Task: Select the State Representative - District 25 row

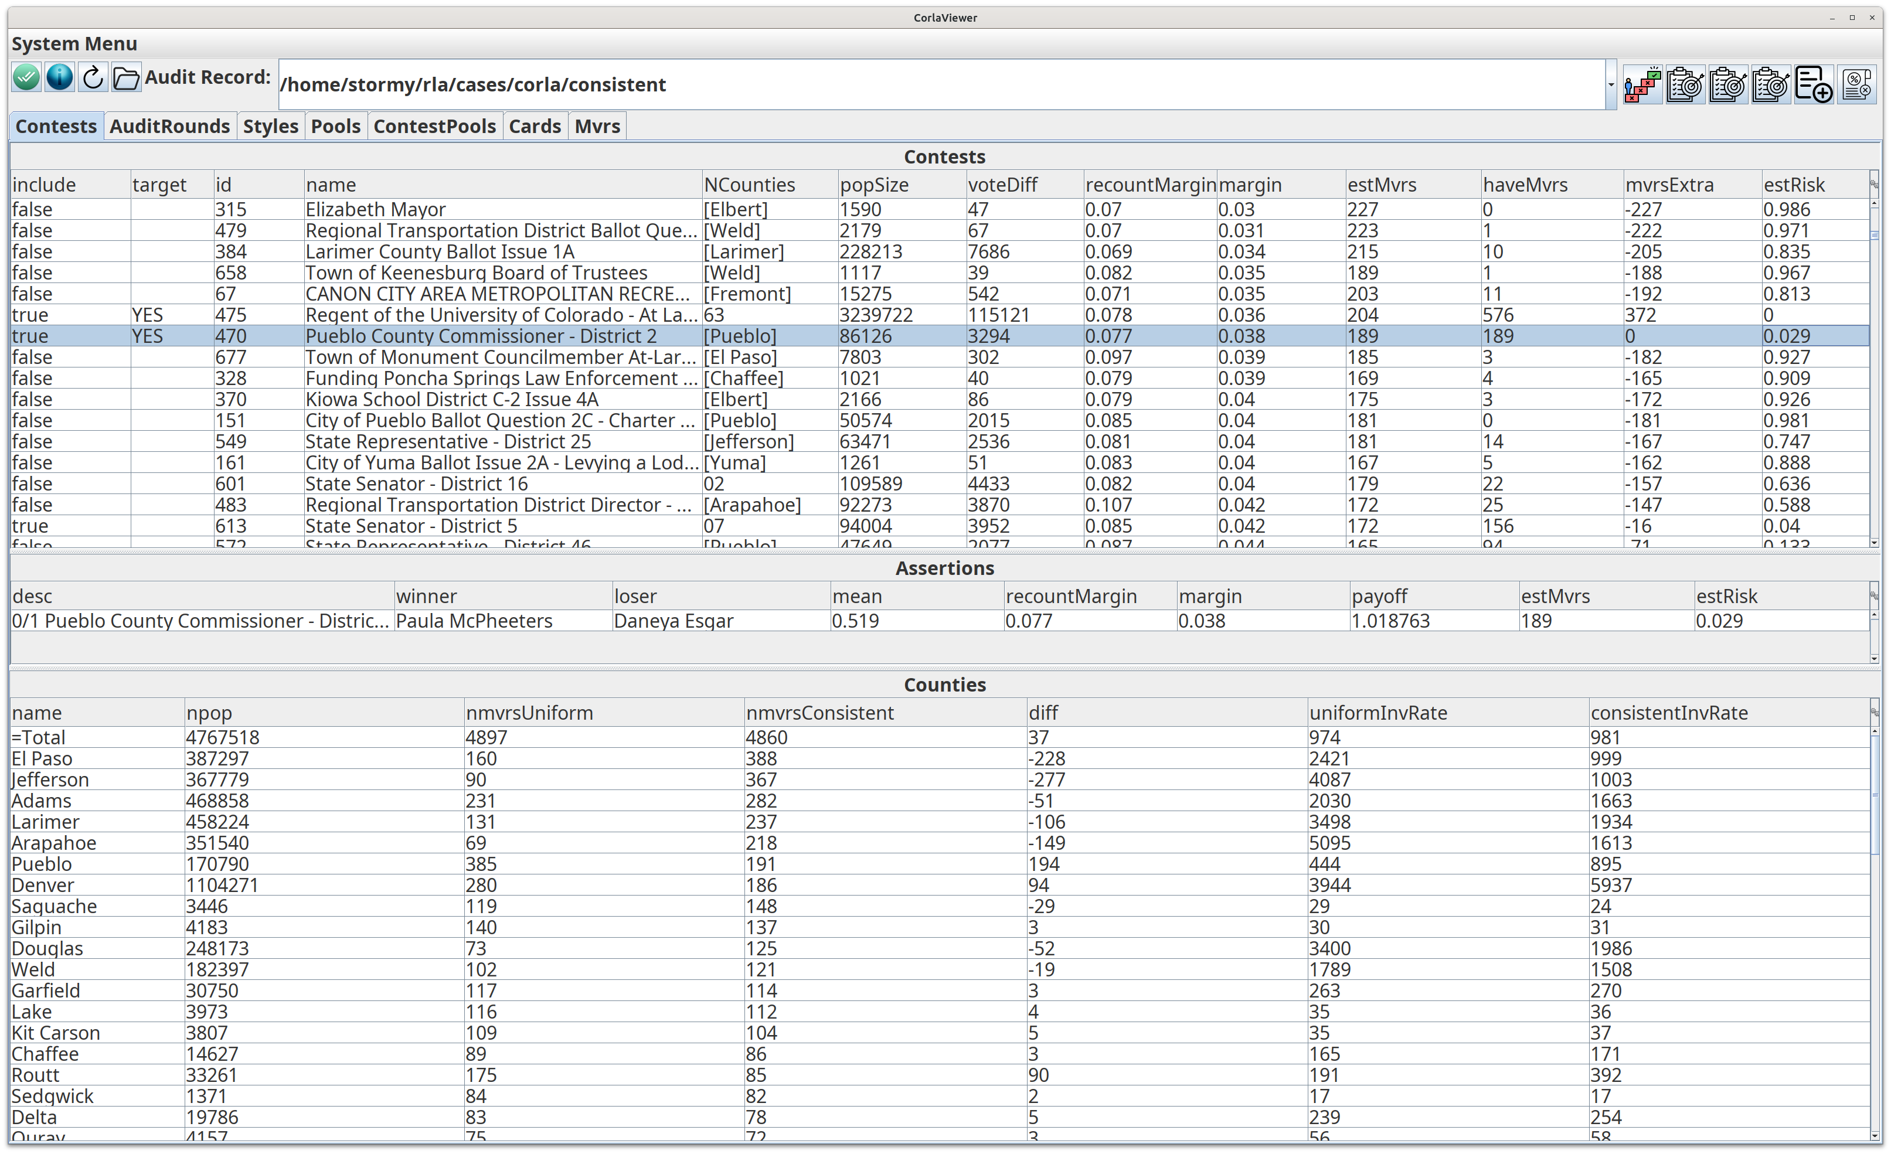Action: click(x=940, y=442)
